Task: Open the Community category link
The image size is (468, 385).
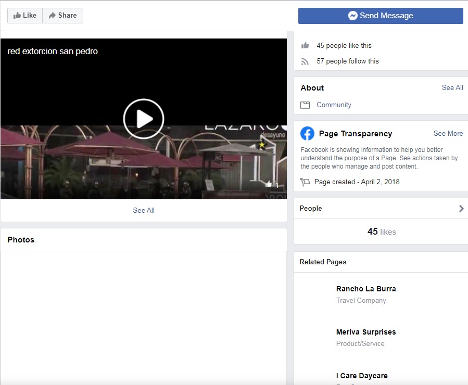Action: (x=334, y=105)
